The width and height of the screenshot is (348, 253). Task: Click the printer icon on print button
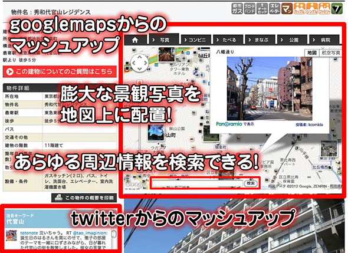coord(58,198)
